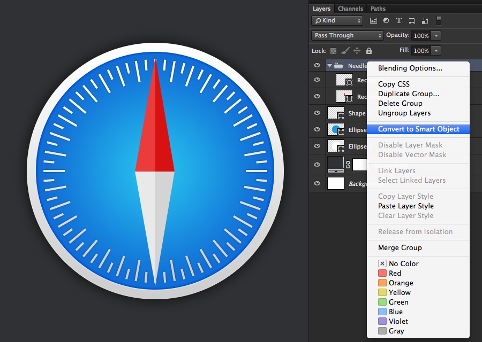
Task: Select Blue color label
Action: coord(418,312)
